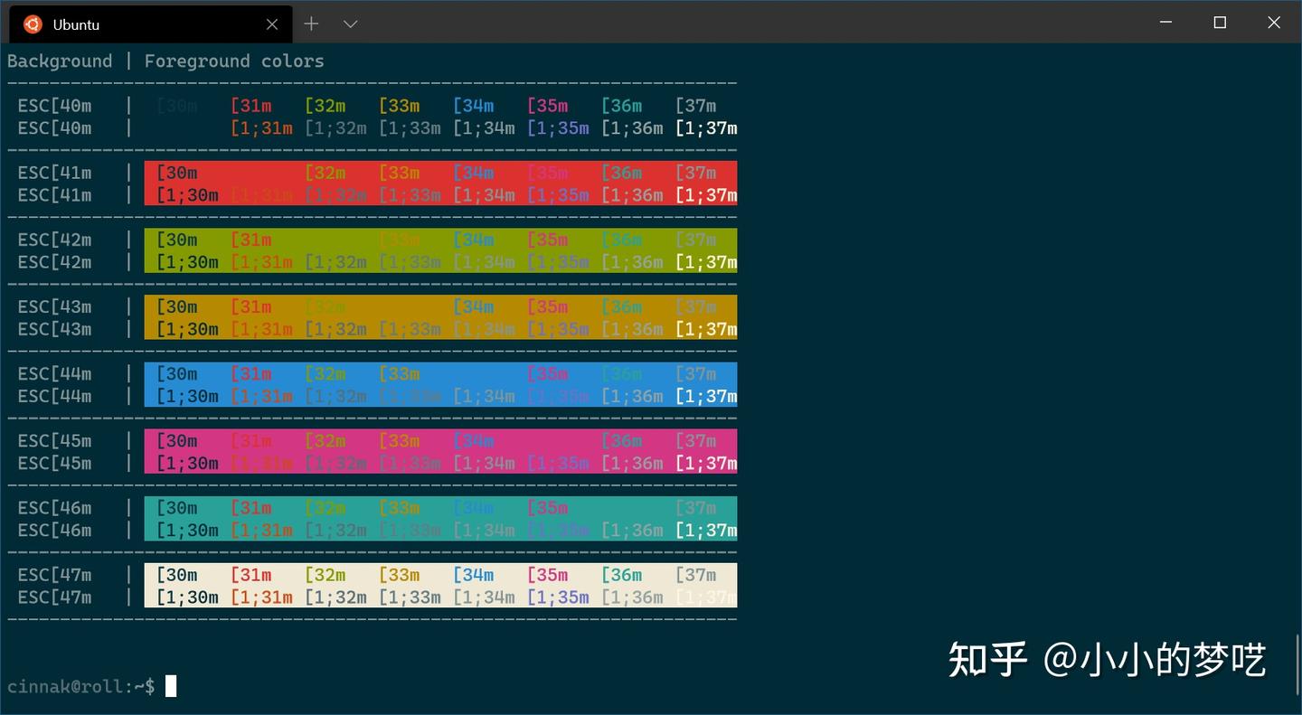
Task: Select the Ubuntu tab
Action: point(136,24)
